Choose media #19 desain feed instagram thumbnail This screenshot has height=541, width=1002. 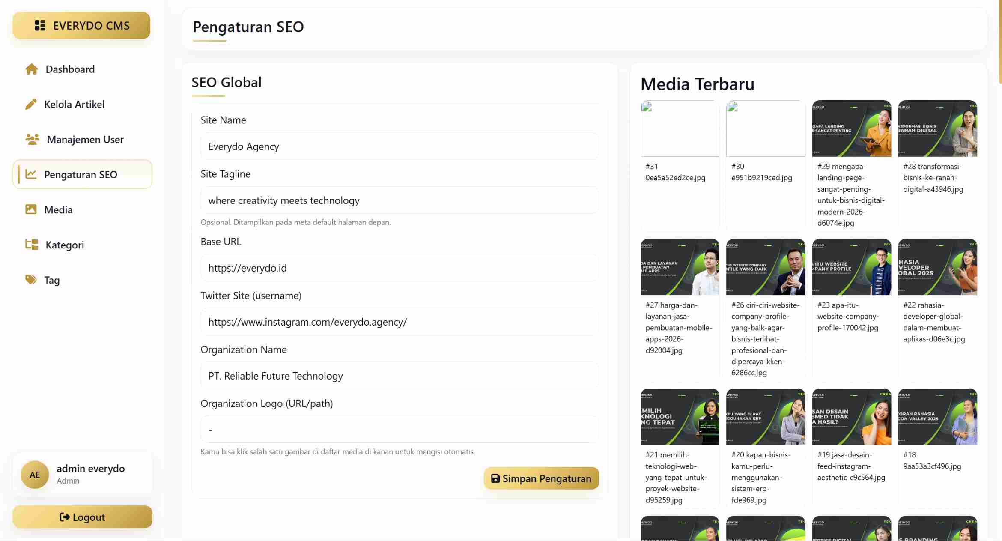852,417
